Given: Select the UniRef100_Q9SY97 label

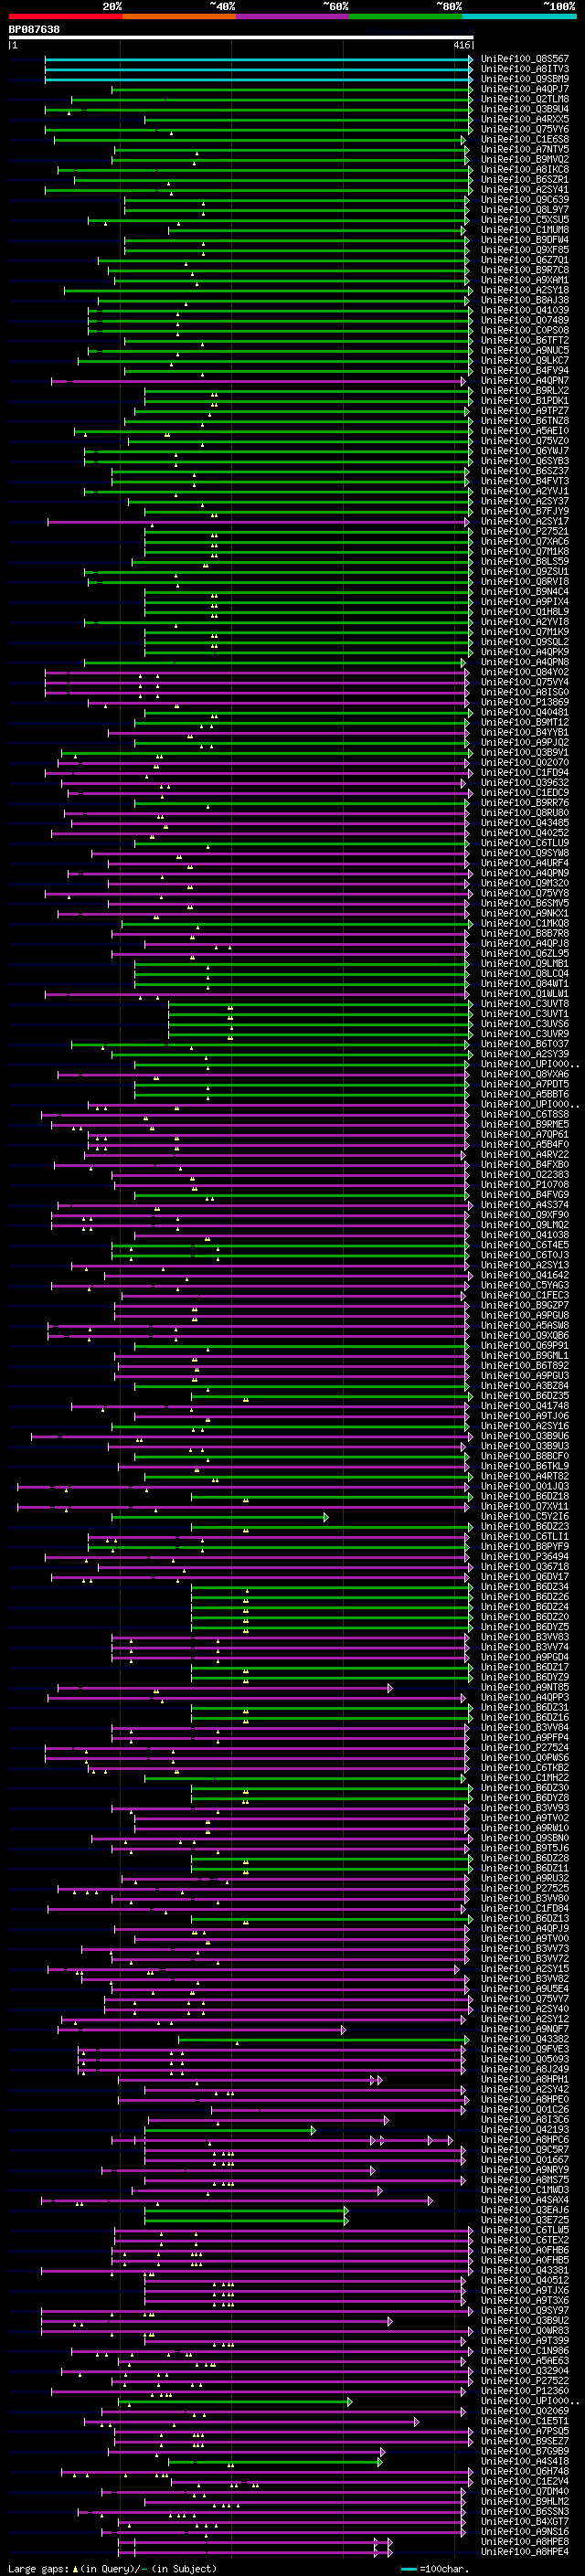Looking at the screenshot, I should pos(525,2310).
